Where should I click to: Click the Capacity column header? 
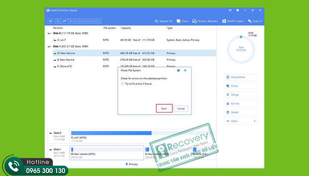[126, 28]
